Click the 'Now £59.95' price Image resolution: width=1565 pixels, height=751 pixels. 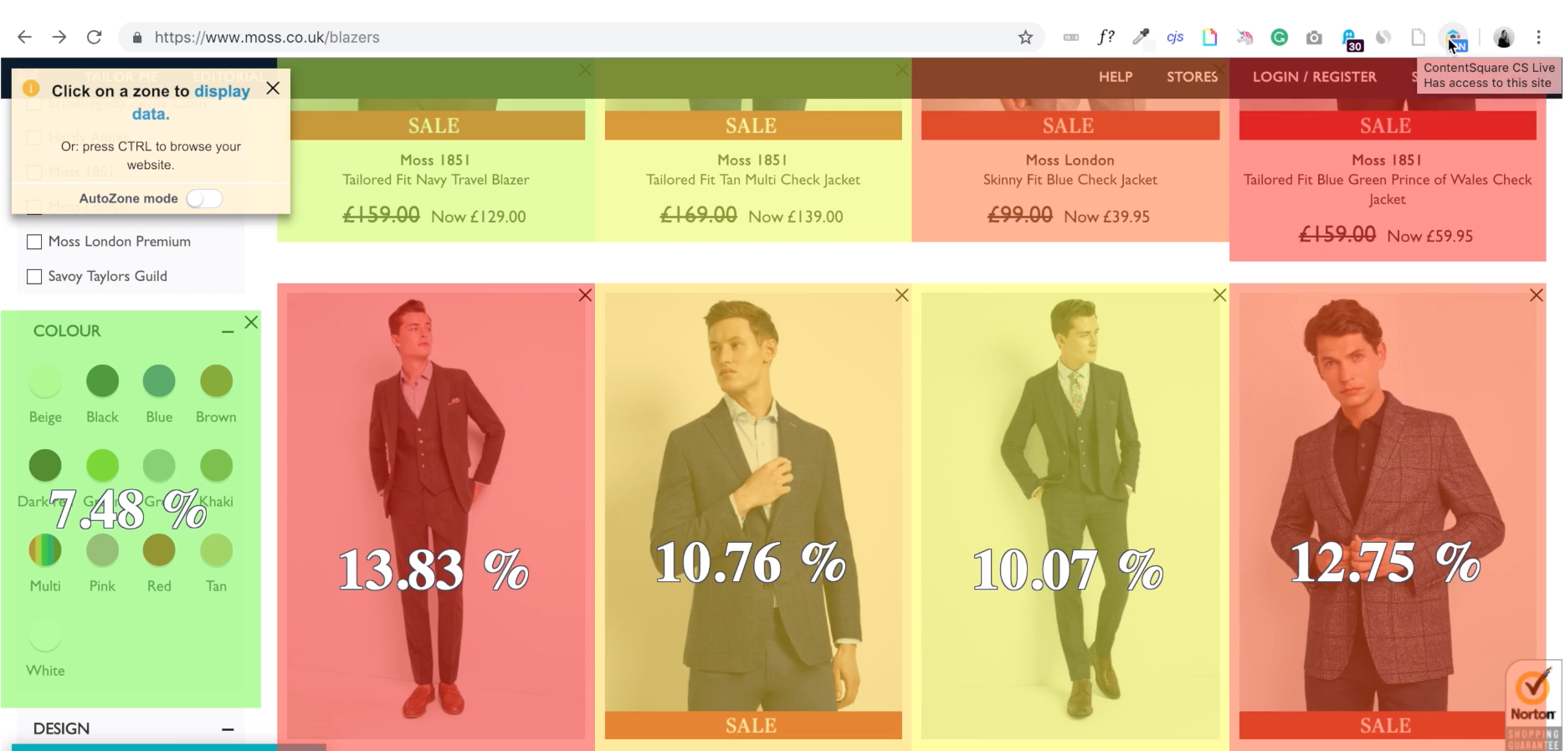(x=1430, y=236)
